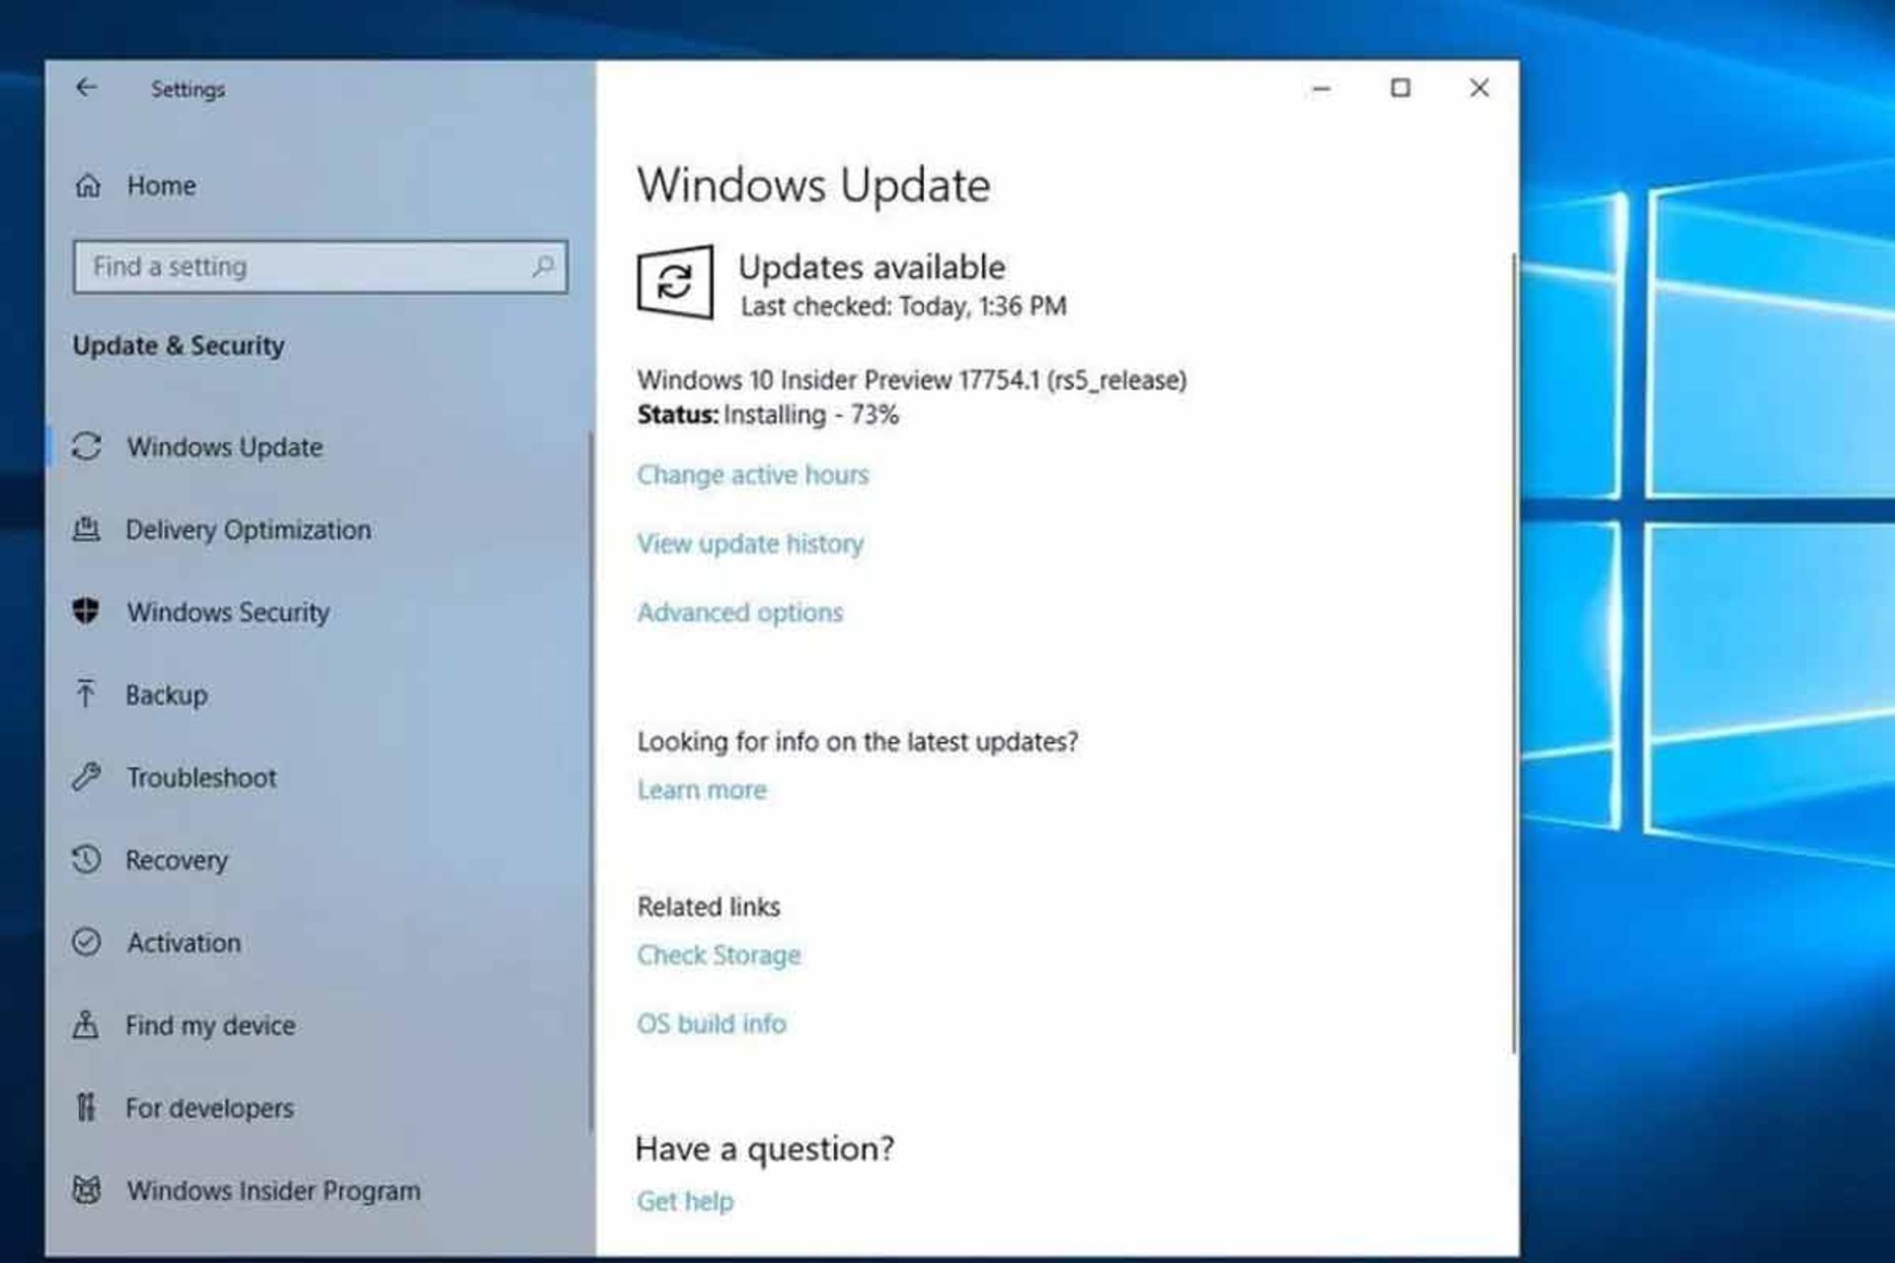Viewport: 1895px width, 1263px height.
Task: Click the Updates available heading
Action: point(872,266)
